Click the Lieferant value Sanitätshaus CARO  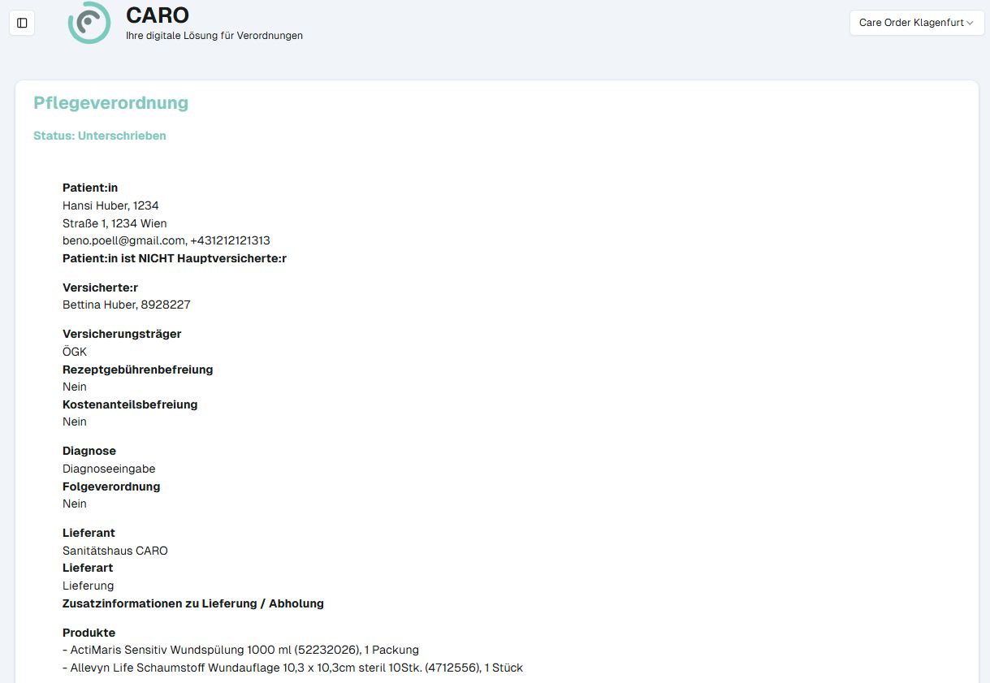115,551
